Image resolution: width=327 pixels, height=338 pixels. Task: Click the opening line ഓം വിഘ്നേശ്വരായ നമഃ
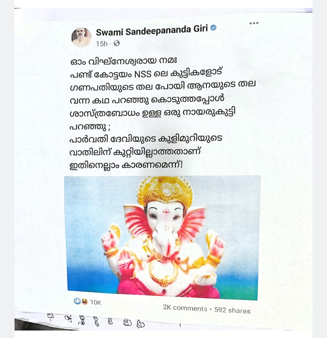point(124,61)
